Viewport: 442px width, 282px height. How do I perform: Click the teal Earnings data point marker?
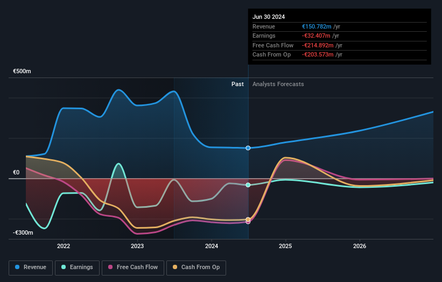point(248,185)
